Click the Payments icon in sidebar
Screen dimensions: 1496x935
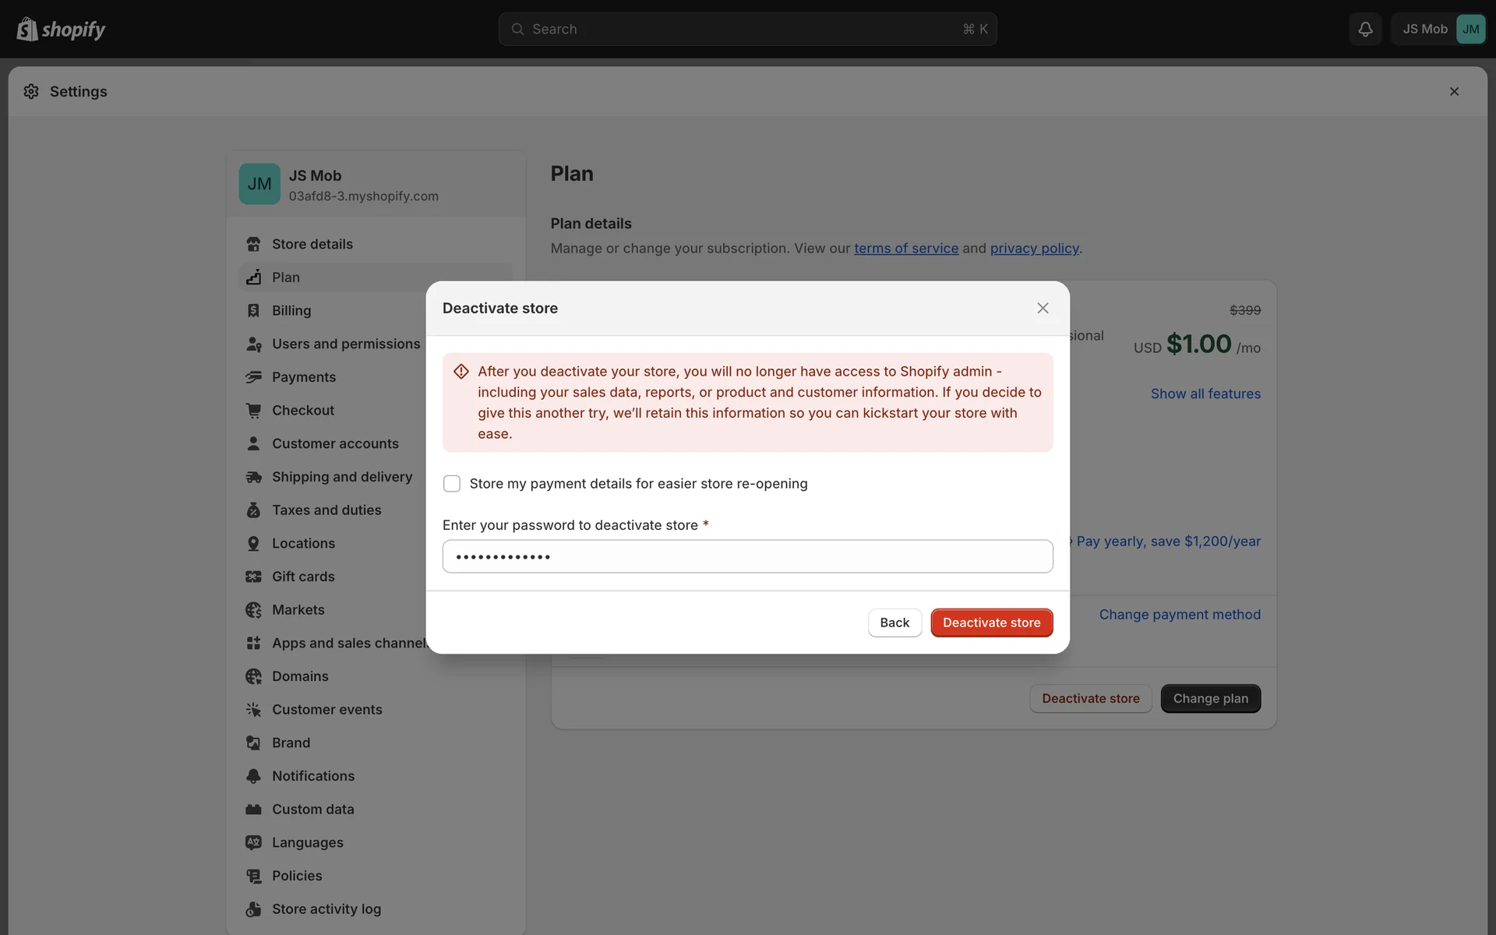point(253,377)
